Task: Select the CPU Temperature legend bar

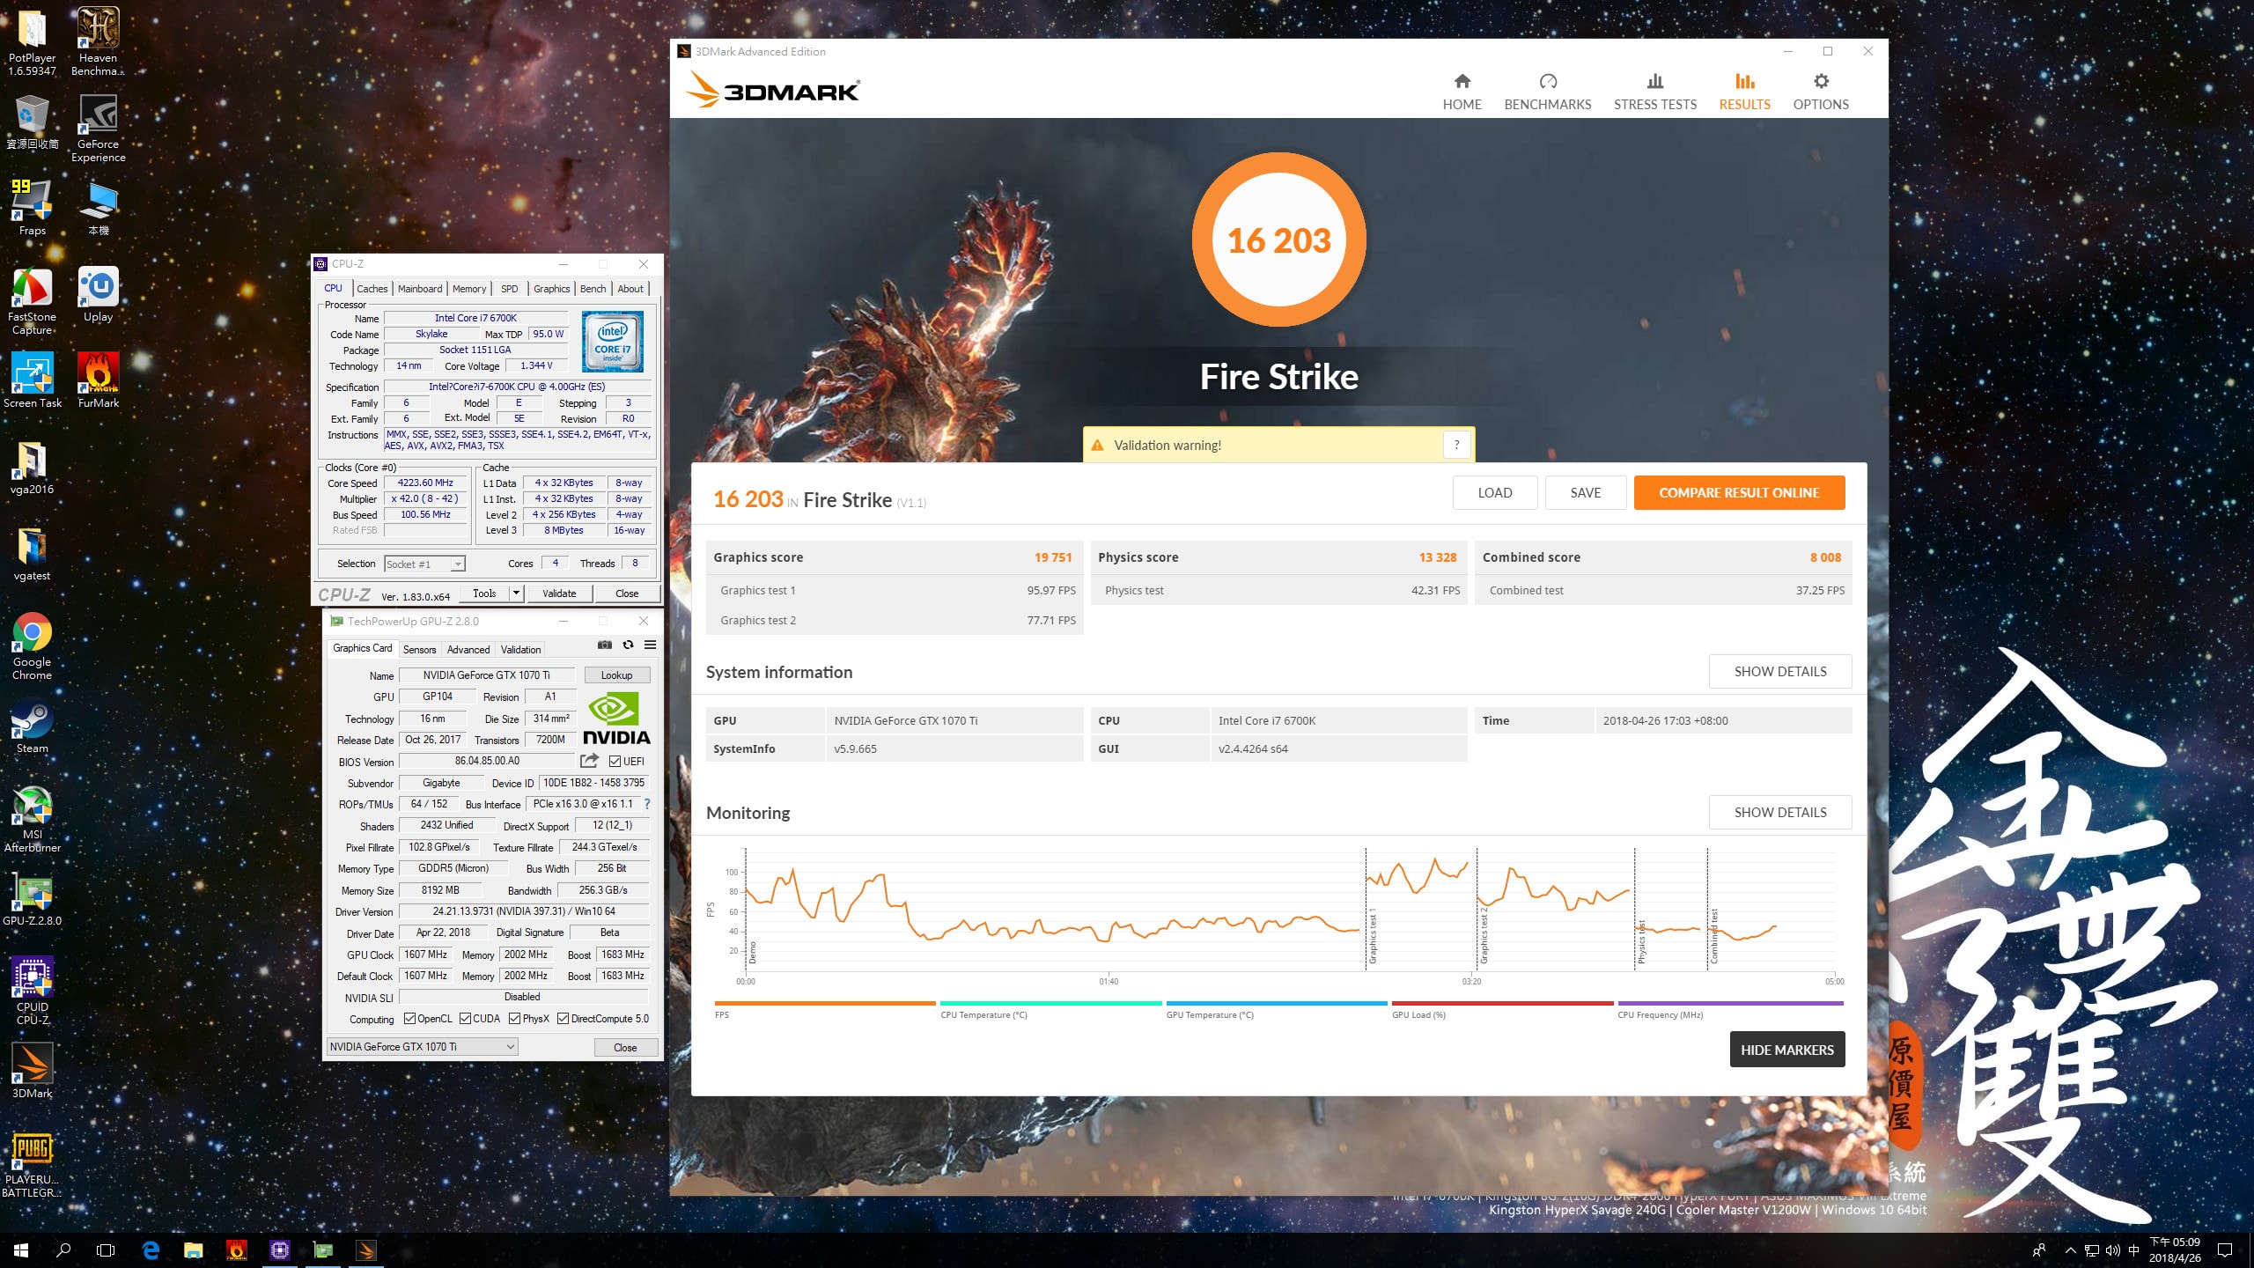Action: 1050,1003
